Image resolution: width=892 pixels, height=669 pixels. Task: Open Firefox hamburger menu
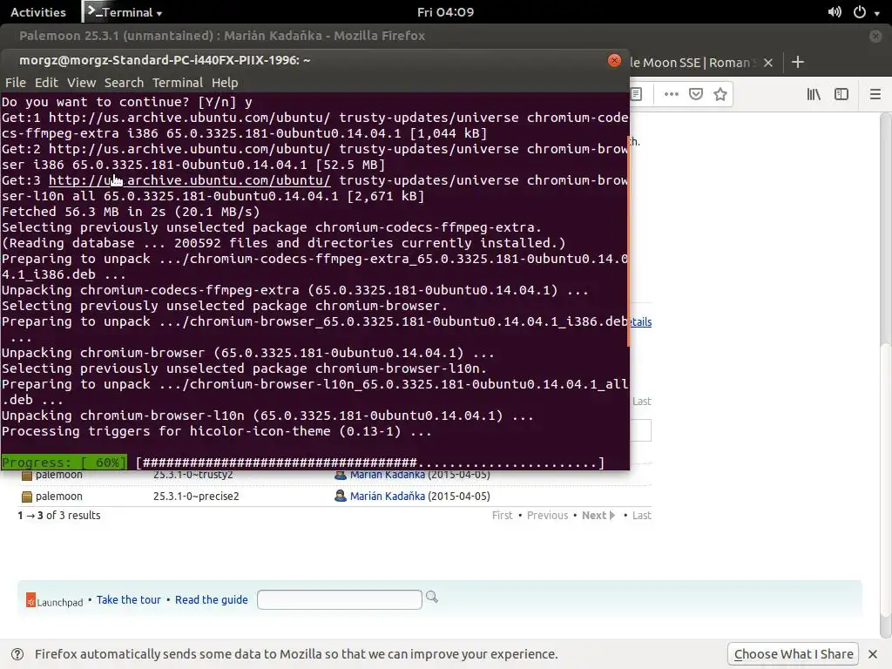(875, 94)
